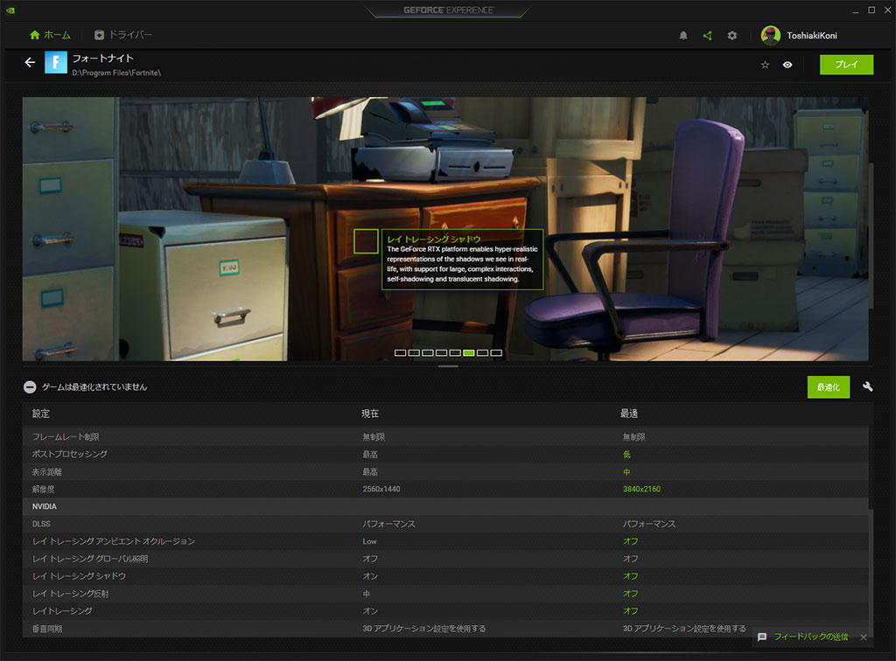Select the seventh screenshot carousel indicator
The image size is (896, 661).
(482, 352)
